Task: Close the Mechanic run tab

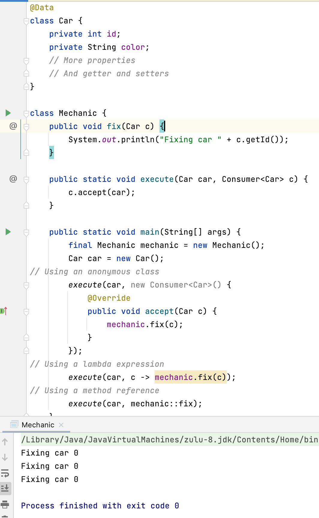Action: (61, 425)
